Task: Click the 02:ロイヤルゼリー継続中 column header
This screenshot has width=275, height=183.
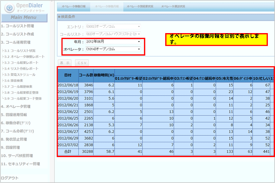Action: (x=158, y=79)
